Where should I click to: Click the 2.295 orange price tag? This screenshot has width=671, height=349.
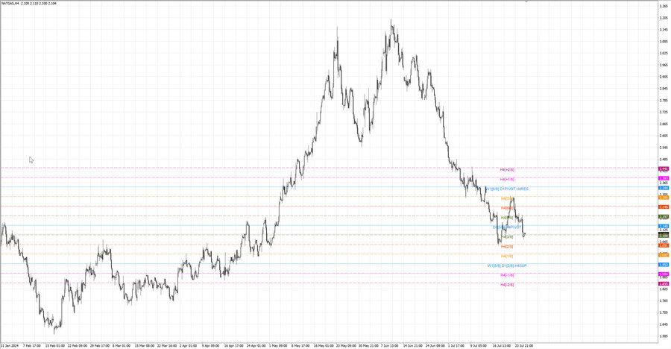click(x=664, y=198)
